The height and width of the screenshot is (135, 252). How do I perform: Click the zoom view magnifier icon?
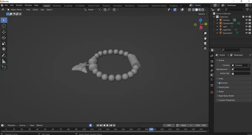pyautogui.click(x=205, y=33)
